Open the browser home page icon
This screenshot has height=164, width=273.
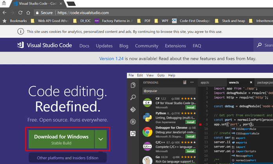28,13
